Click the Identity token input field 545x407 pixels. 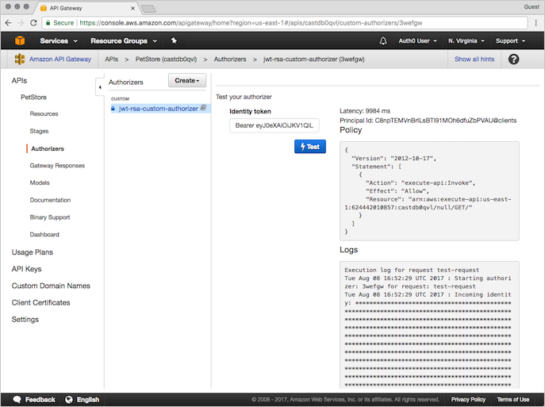[x=274, y=125]
